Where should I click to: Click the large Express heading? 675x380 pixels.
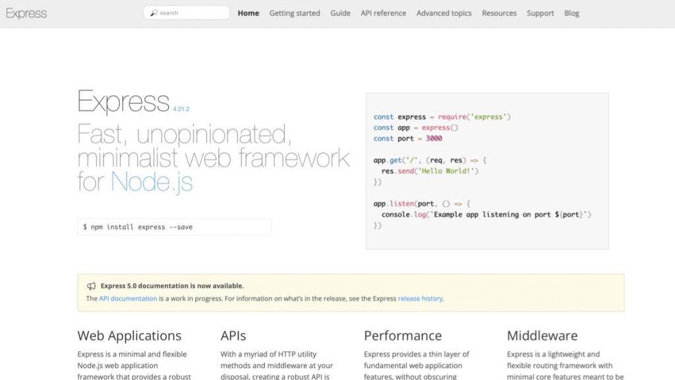123,101
